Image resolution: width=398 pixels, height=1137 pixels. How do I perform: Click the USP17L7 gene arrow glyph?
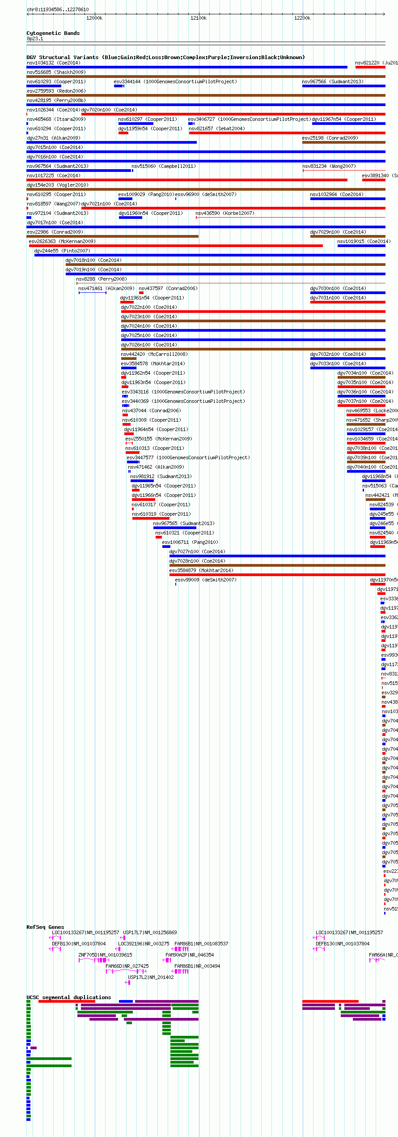click(123, 938)
